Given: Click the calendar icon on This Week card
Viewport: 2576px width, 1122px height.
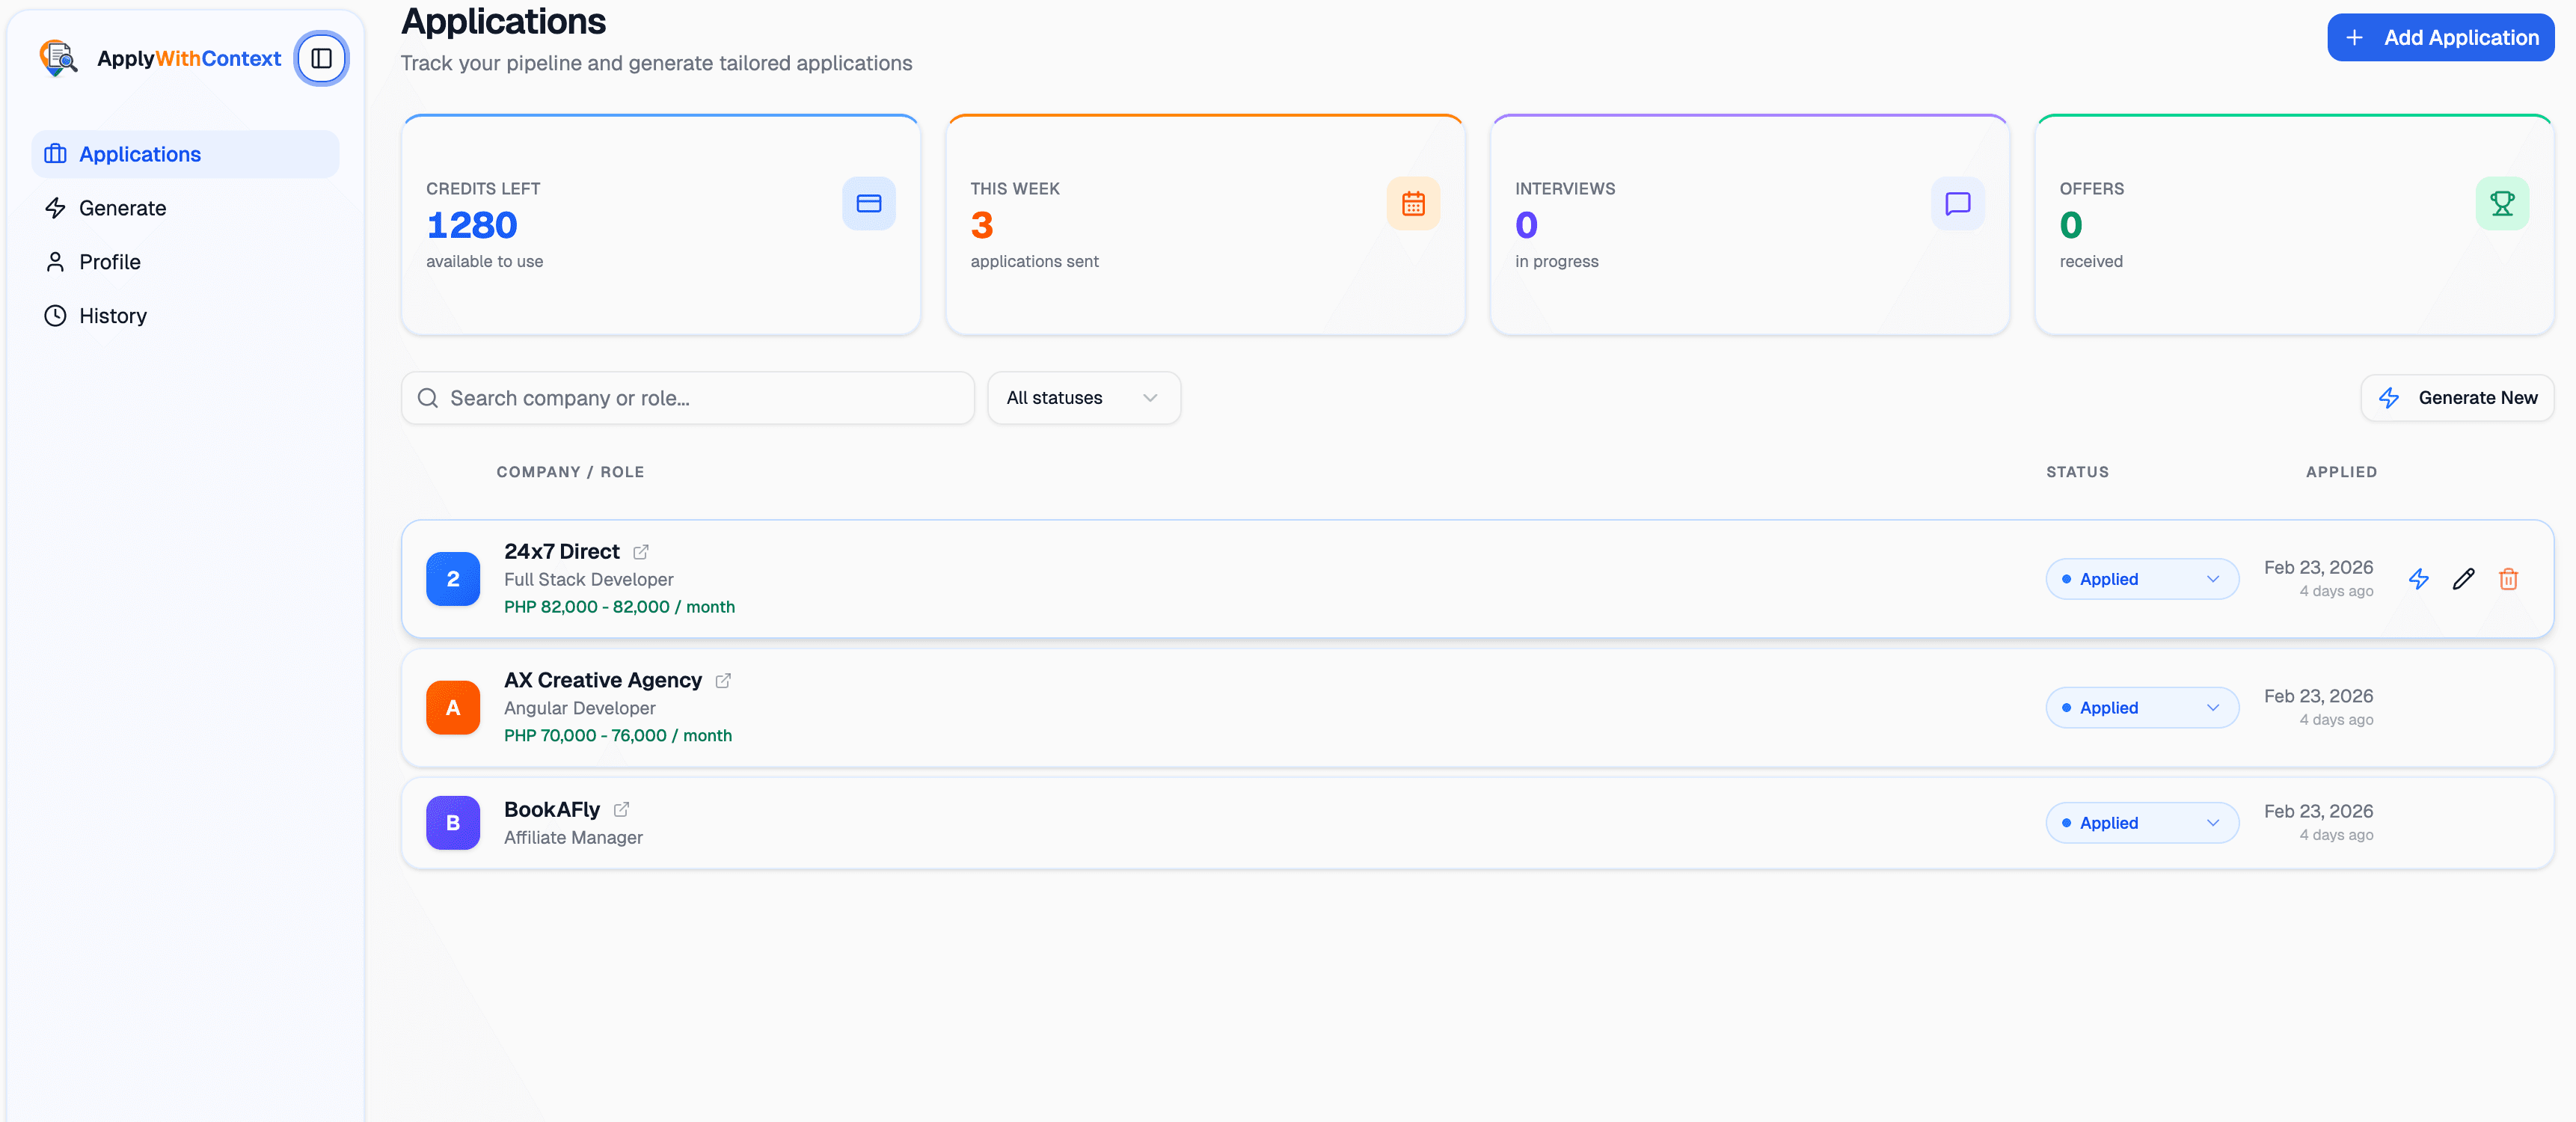Looking at the screenshot, I should (1413, 204).
